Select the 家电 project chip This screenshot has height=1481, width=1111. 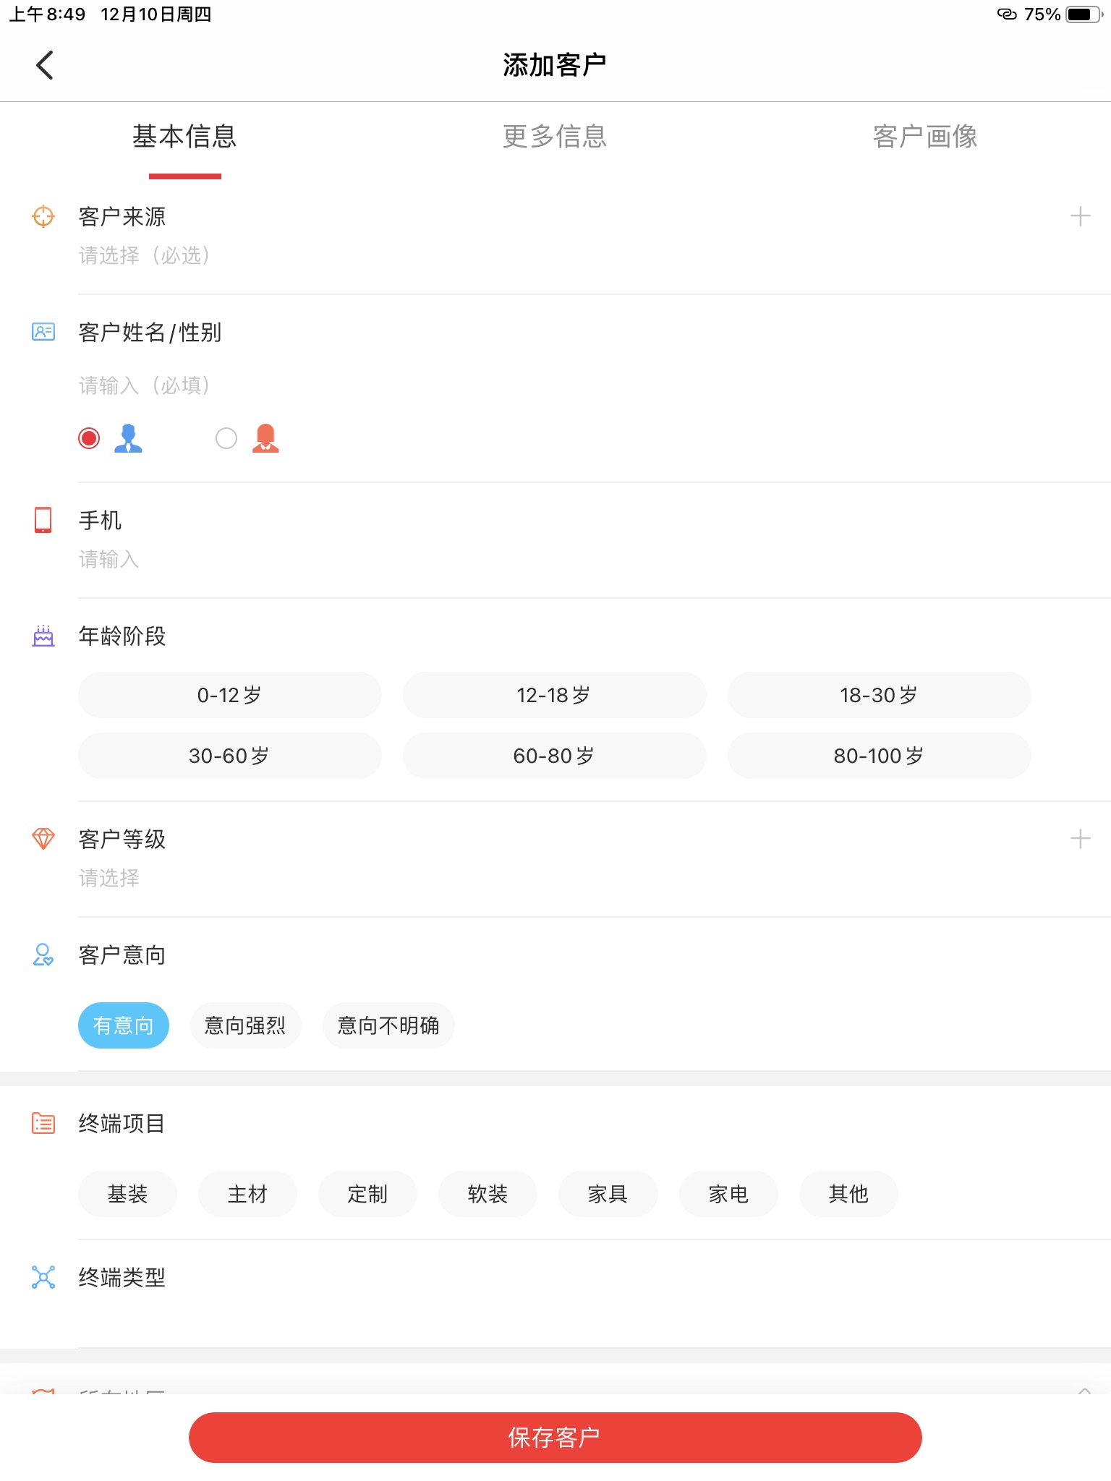728,1194
